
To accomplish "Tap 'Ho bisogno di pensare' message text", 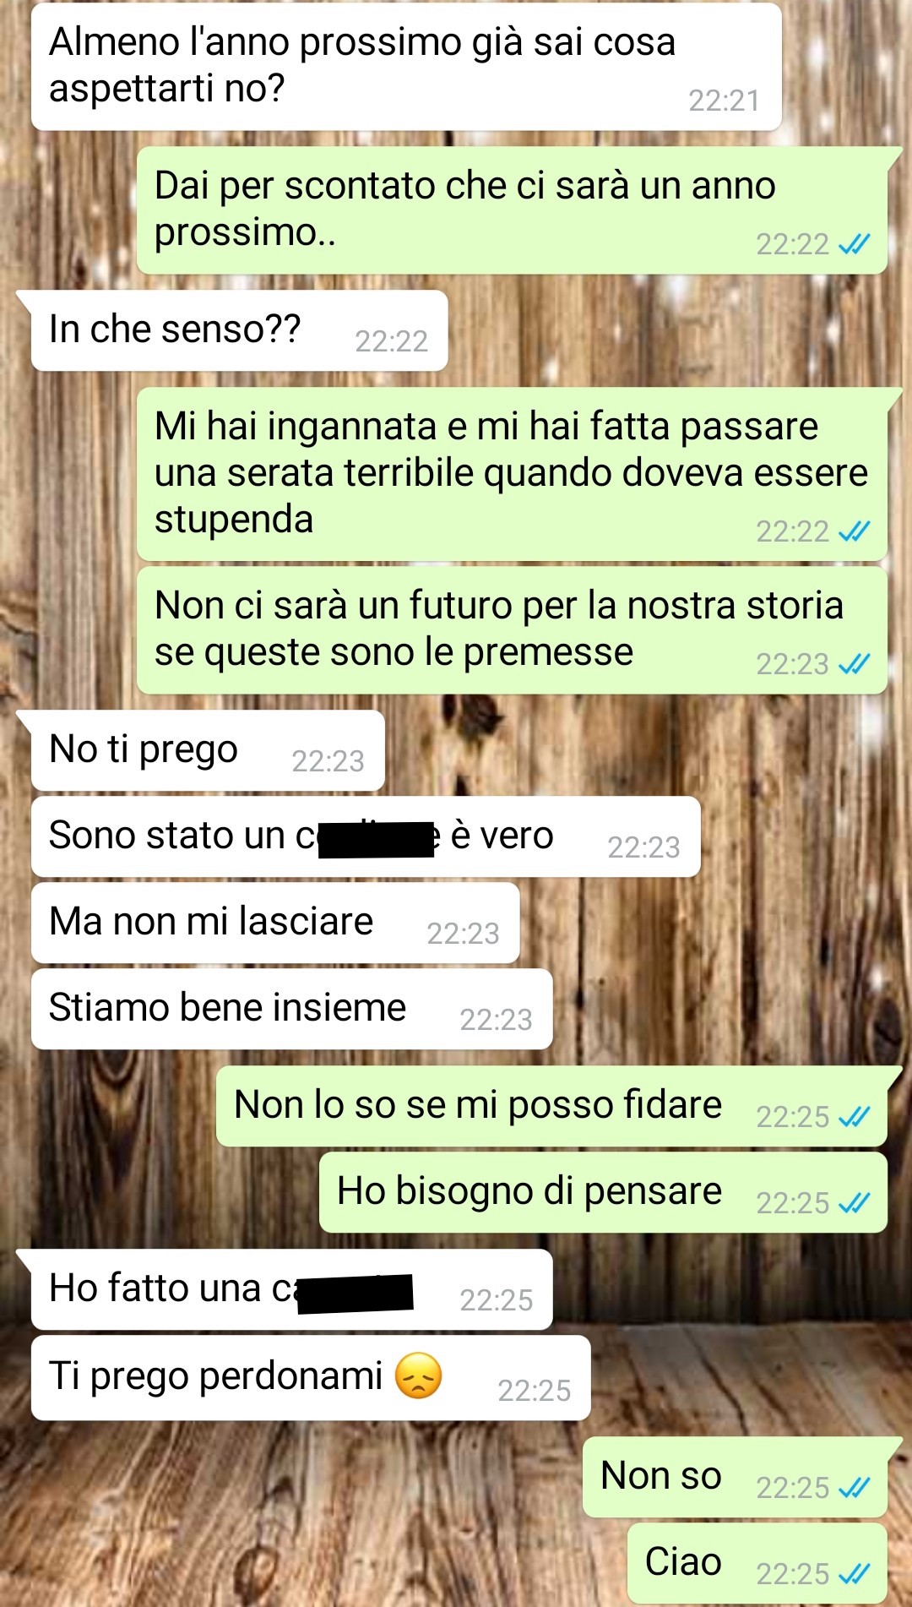I will [x=529, y=1192].
